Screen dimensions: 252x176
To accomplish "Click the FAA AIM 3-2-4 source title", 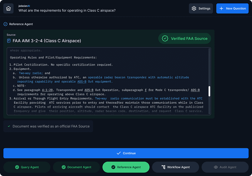I will [x=47, y=41].
